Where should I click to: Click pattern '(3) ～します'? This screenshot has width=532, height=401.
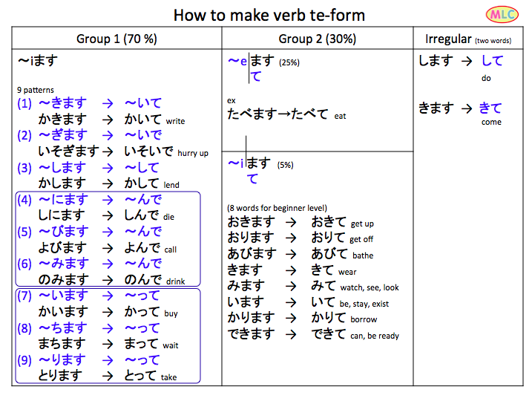52,167
